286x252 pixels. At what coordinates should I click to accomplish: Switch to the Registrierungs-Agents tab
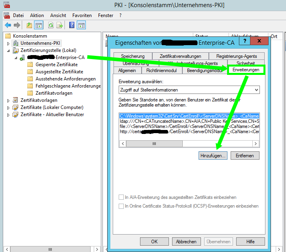tap(237, 56)
